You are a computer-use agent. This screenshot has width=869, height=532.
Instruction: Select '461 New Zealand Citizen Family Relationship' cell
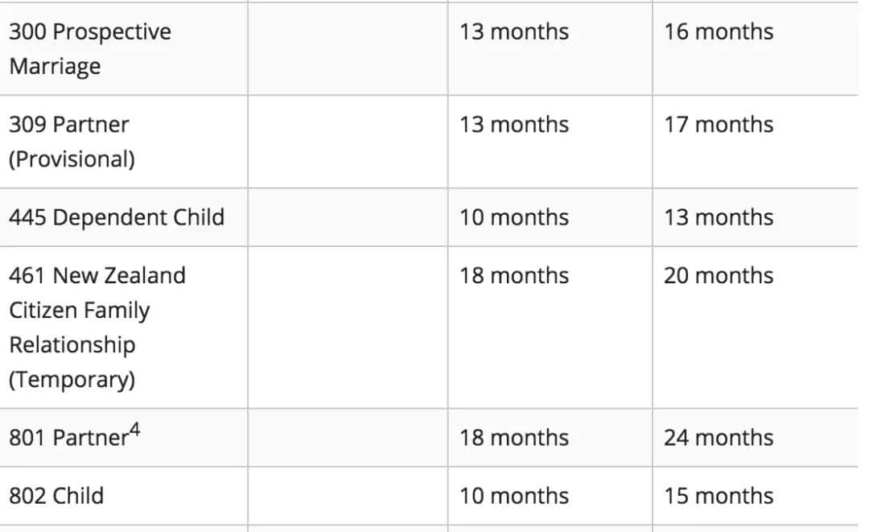click(124, 328)
